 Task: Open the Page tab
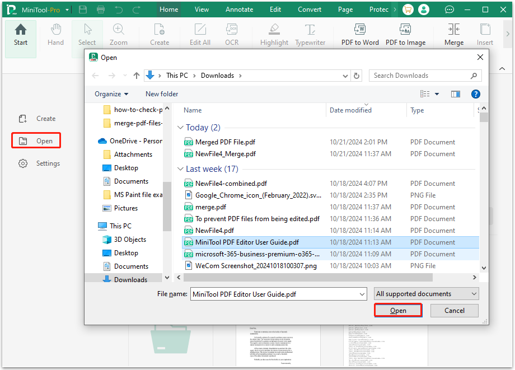tap(345, 10)
